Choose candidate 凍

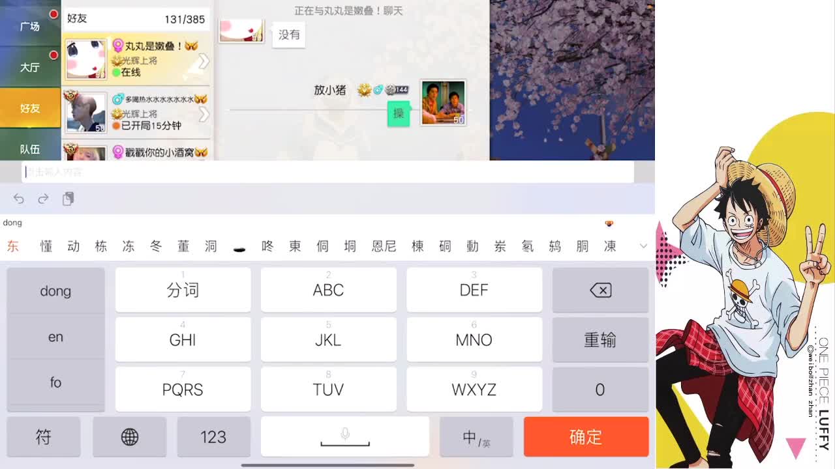(x=610, y=246)
